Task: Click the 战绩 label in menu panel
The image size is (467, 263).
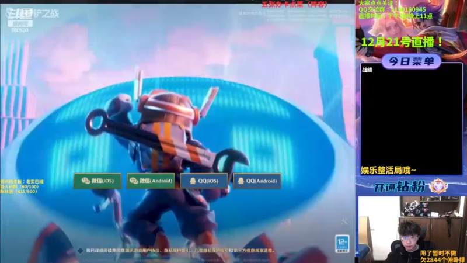Action: (367, 70)
